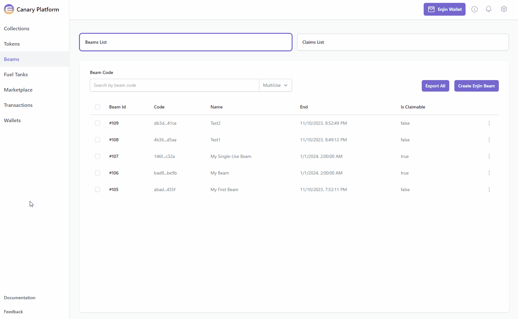The height and width of the screenshot is (319, 518).
Task: Check the box for beam #108
Action: click(x=98, y=140)
